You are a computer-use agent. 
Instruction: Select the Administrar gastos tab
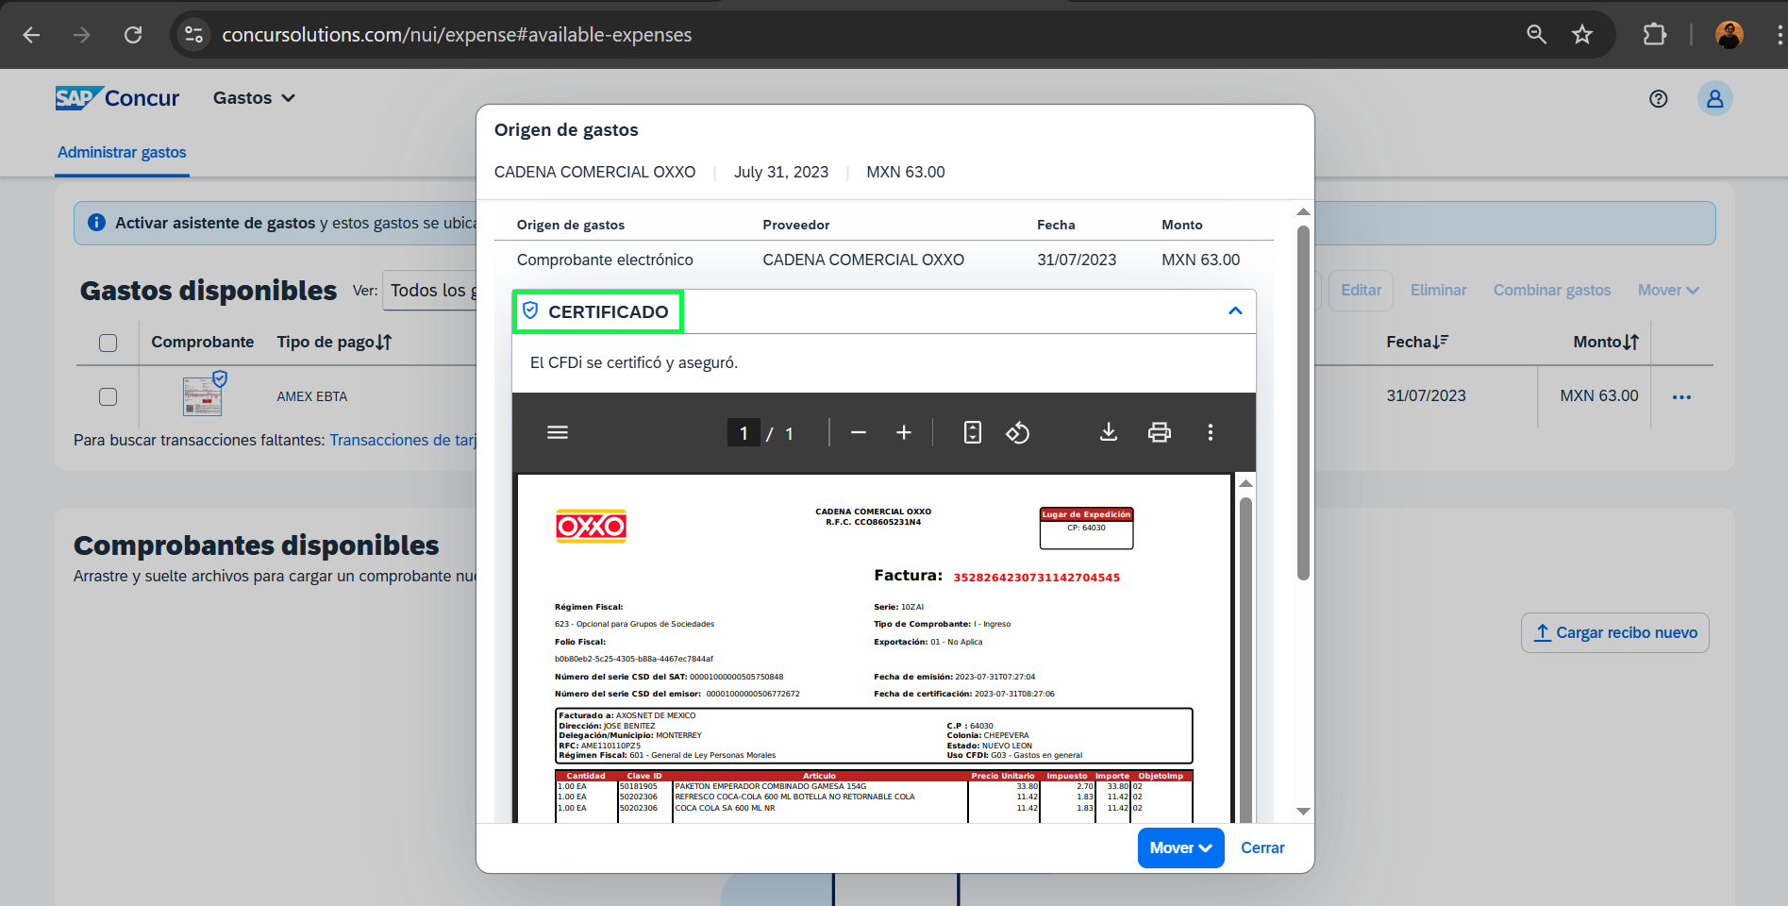[x=122, y=152]
